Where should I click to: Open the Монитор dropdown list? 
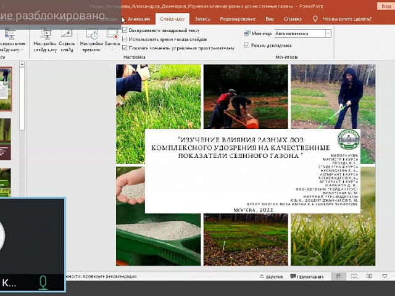328,33
